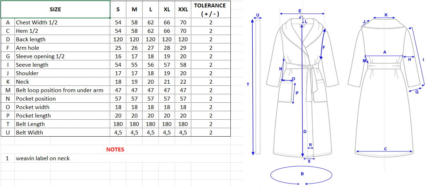The height and width of the screenshot is (186, 427).
Task: Select the 'Belt Length' cell
Action: point(62,124)
